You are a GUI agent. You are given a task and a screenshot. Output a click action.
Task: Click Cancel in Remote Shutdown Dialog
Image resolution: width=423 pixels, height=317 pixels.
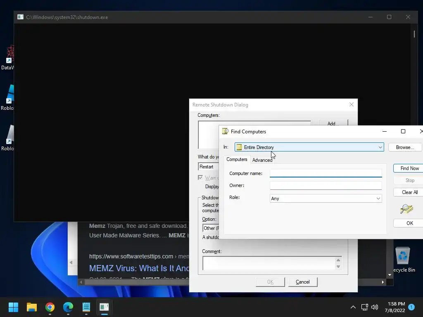pyautogui.click(x=303, y=282)
